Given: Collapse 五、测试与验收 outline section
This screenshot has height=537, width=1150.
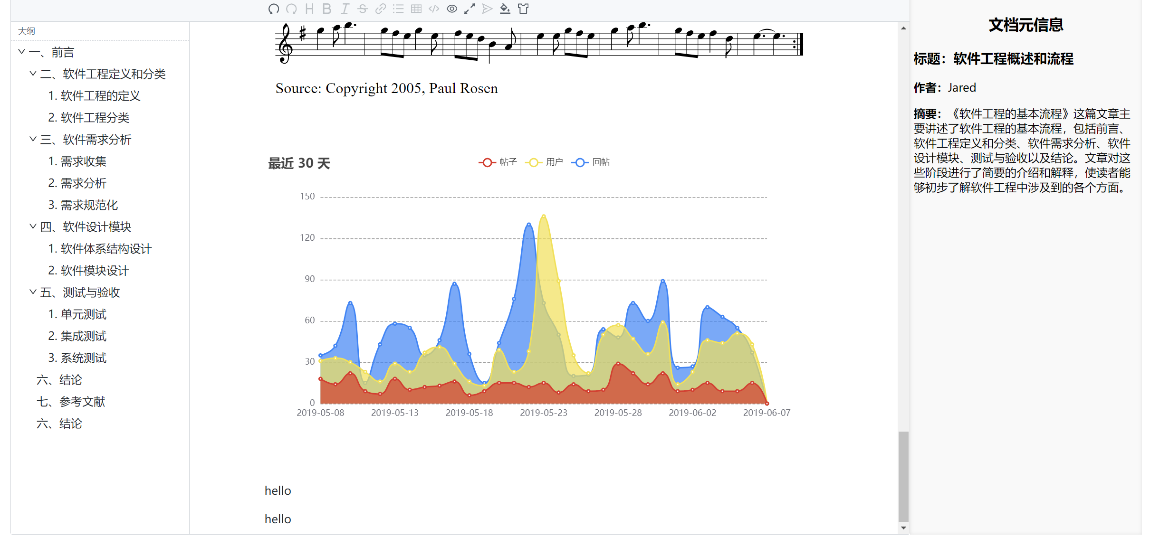Looking at the screenshot, I should point(33,292).
